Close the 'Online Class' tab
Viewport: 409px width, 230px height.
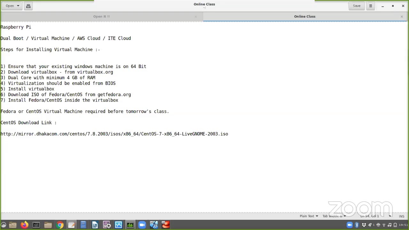click(x=402, y=17)
